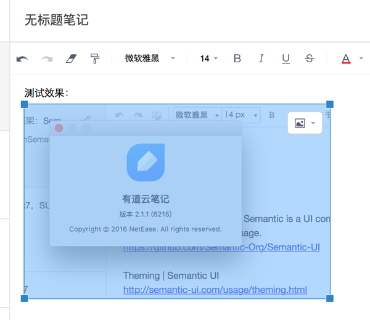
Task: Click the greyed redo arrow in the toolbar
Action: click(46, 59)
